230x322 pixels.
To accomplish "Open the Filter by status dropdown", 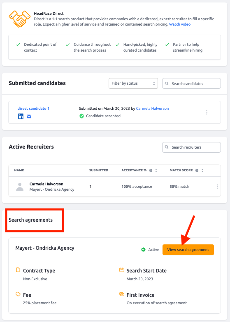I will click(x=133, y=83).
